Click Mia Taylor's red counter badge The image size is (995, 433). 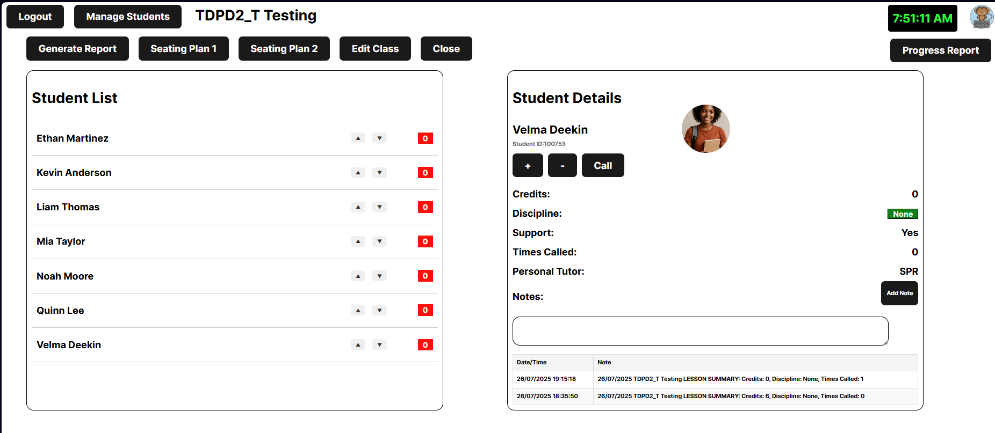(x=426, y=241)
